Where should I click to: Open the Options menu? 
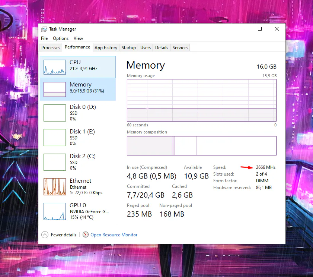pyautogui.click(x=61, y=38)
